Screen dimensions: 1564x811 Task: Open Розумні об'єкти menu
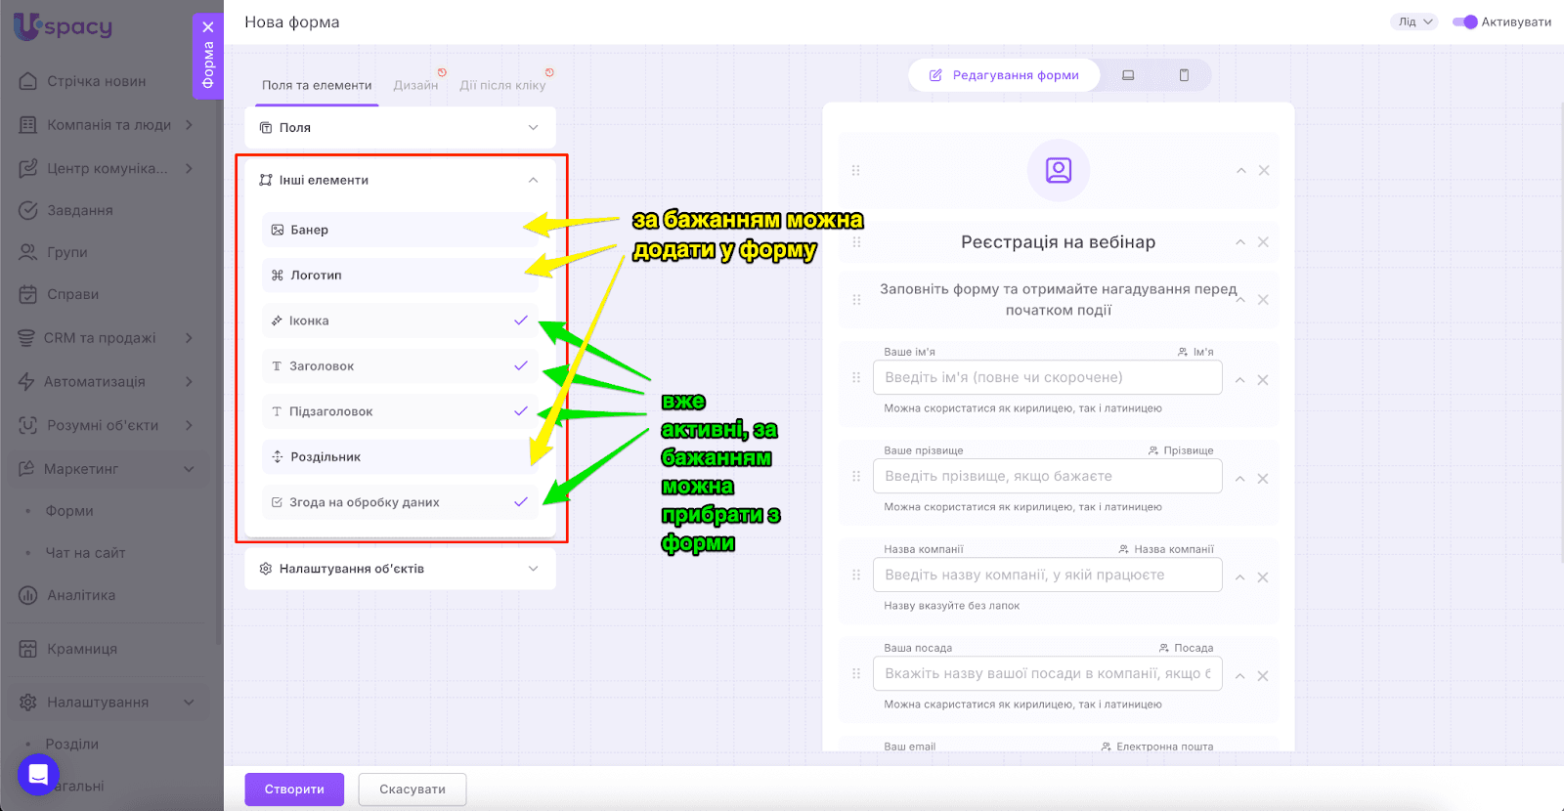[x=103, y=425]
